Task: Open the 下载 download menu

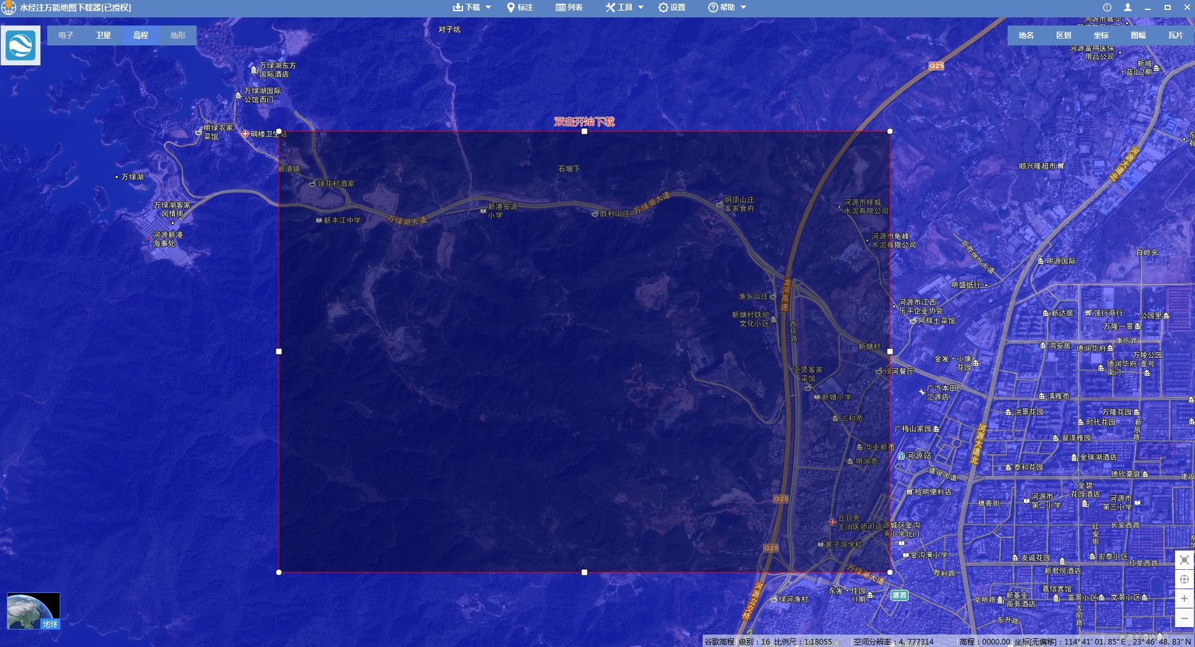Action: coord(466,7)
